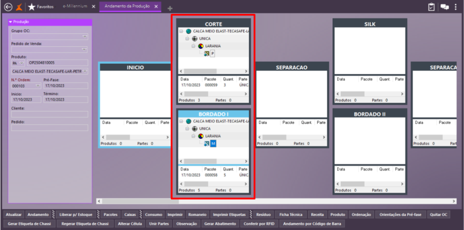This screenshot has width=464, height=230.
Task: Click the LARANJA color wheel icon in CORTE
Action: point(201,46)
